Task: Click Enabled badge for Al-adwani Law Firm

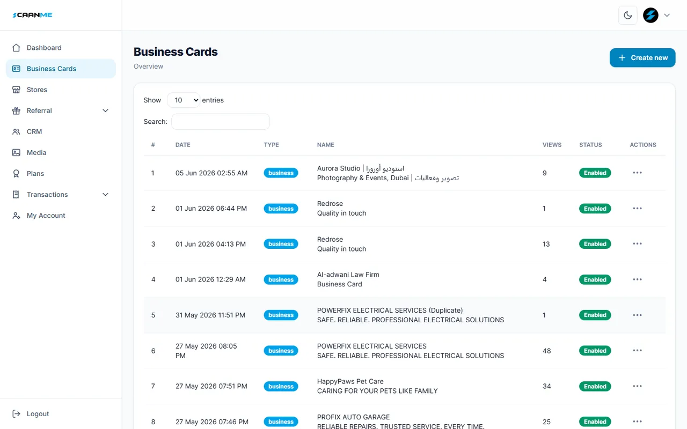Action: tap(595, 279)
